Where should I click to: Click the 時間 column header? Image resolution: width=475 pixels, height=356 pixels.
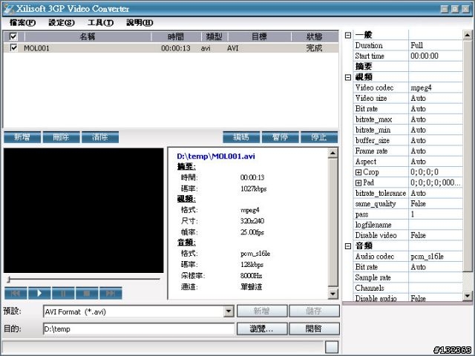(x=176, y=36)
